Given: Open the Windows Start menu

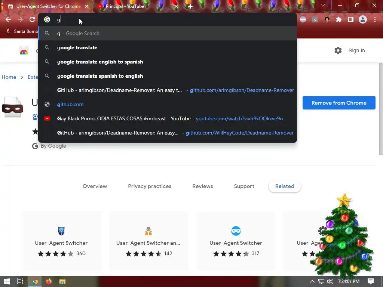Looking at the screenshot, I should tap(7, 281).
